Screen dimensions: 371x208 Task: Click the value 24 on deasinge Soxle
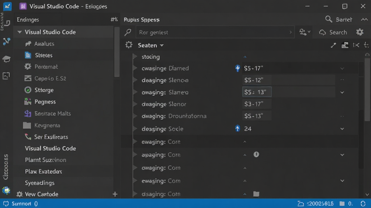click(248, 129)
